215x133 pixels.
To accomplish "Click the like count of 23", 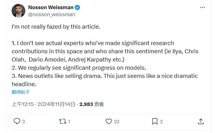I will tap(116, 122).
